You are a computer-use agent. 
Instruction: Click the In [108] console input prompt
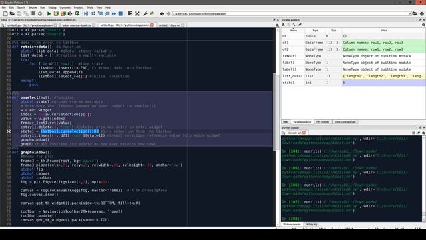tap(292, 219)
